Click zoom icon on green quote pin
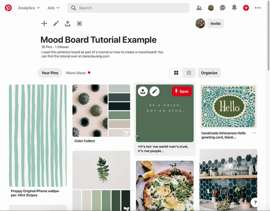 [138, 137]
